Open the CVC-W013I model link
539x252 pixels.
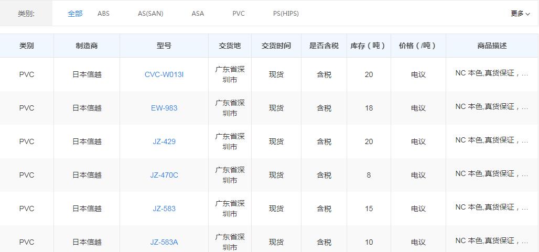[164, 74]
